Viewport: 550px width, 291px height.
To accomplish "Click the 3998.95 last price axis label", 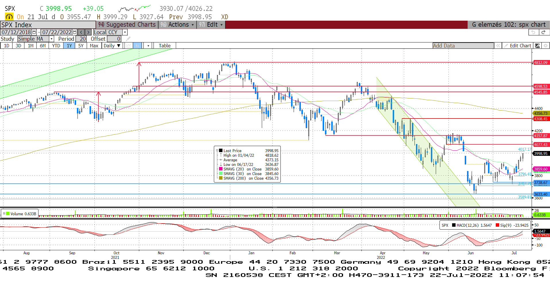I will click(541, 154).
